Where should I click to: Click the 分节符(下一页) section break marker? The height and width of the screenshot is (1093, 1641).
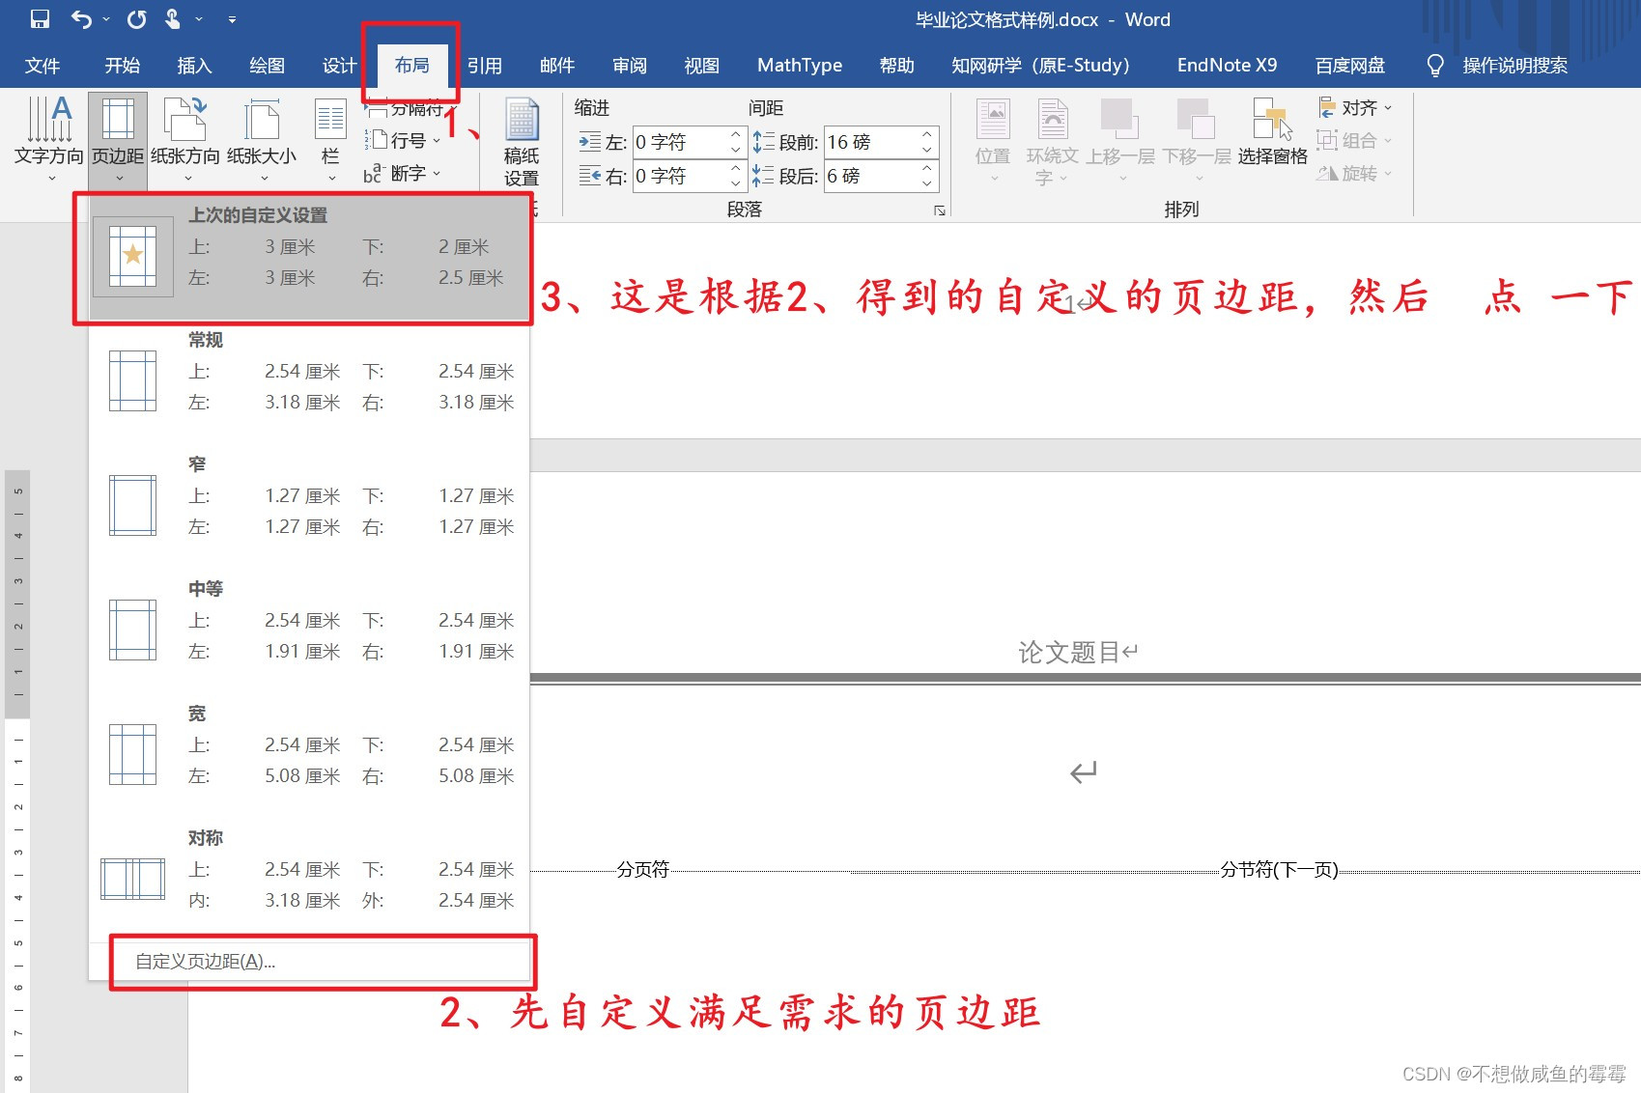[x=1279, y=870]
